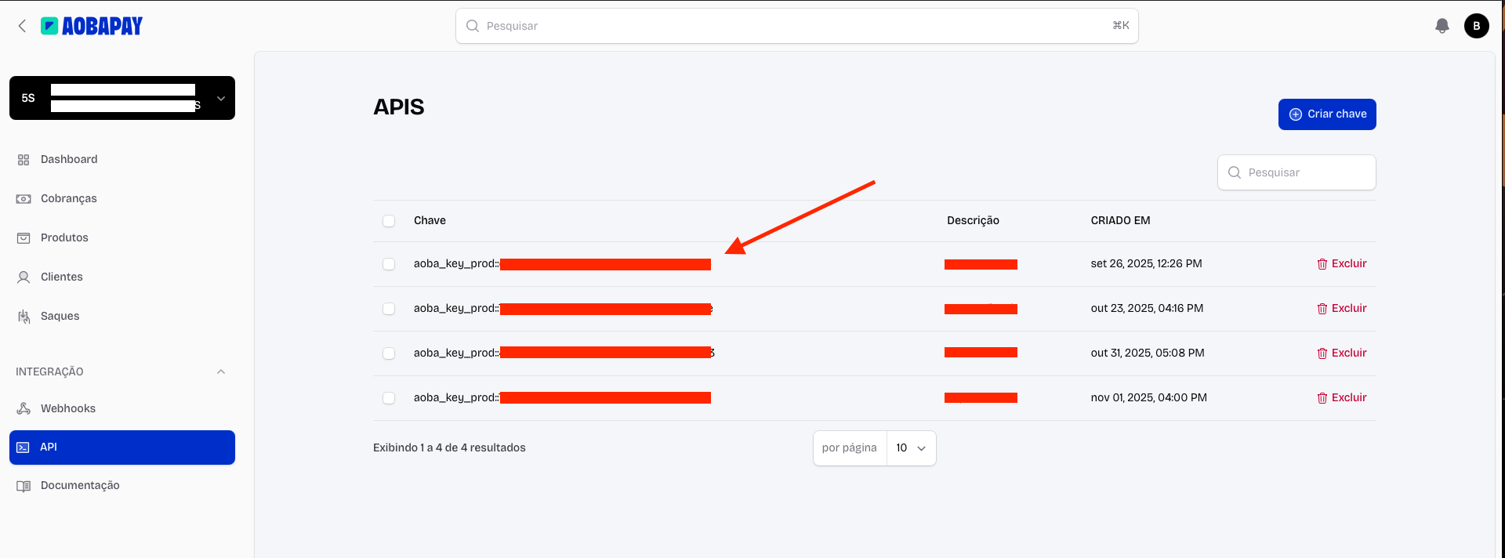Check the key created out 23, 2025
Image resolution: width=1505 pixels, height=558 pixels.
click(389, 309)
